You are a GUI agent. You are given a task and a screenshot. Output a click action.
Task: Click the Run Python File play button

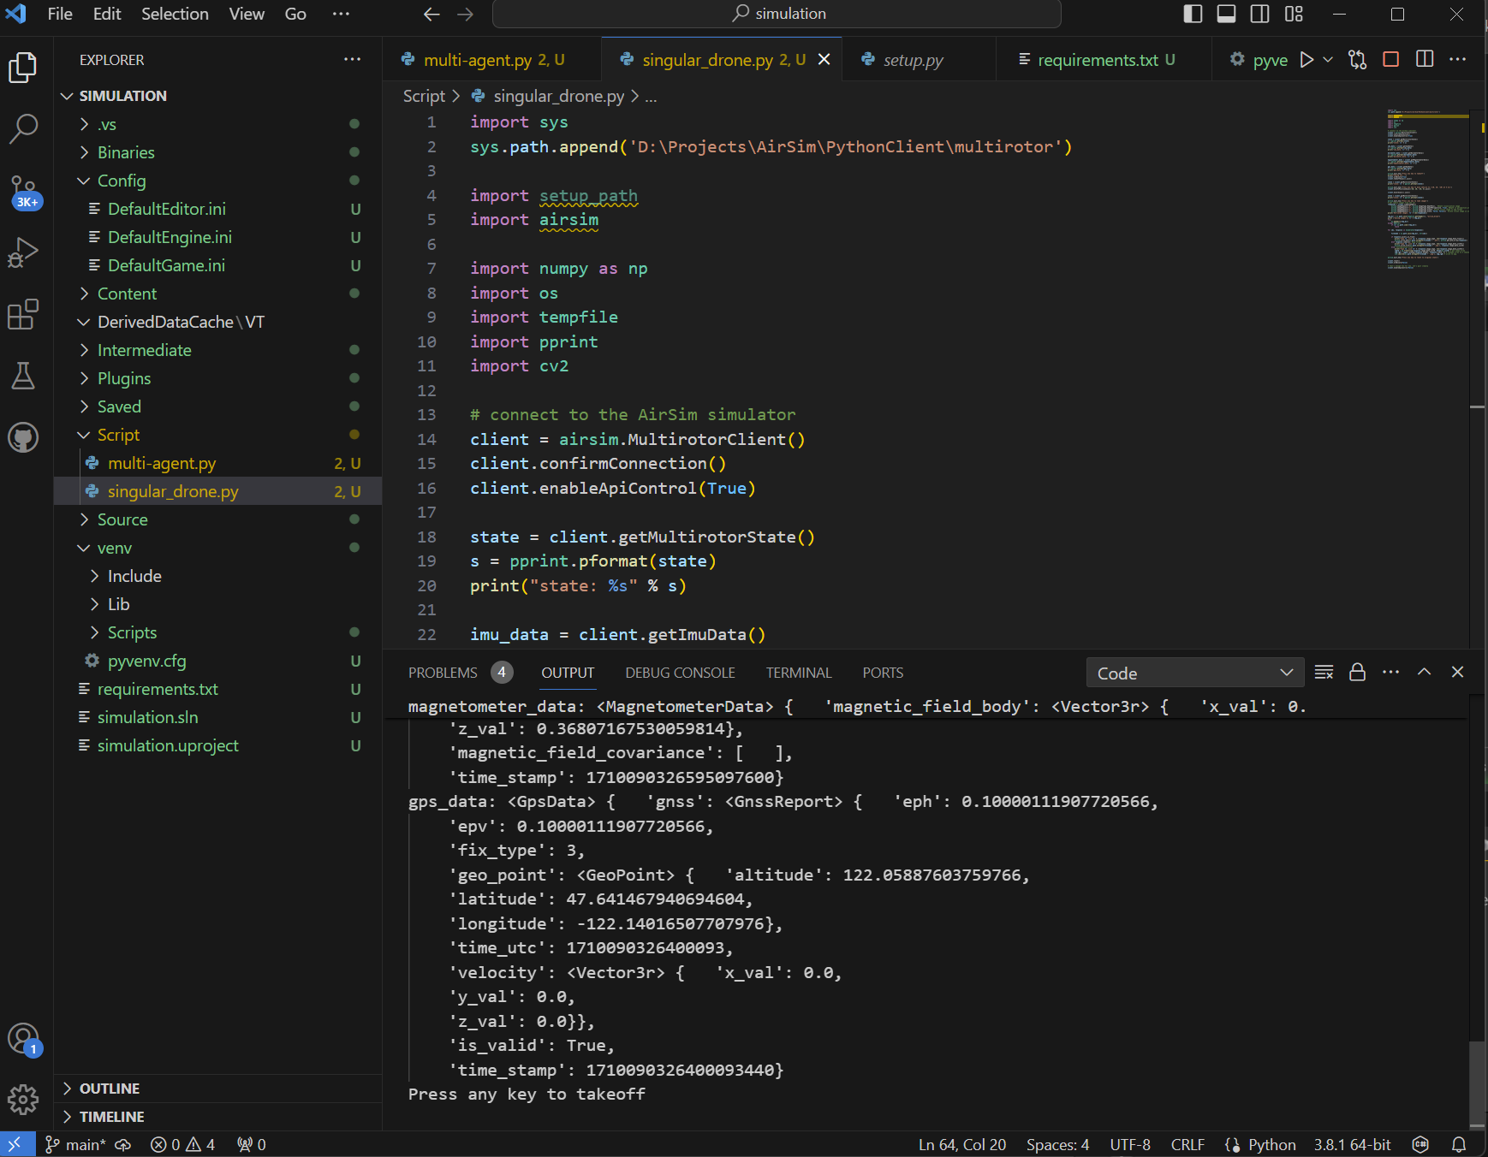click(1306, 60)
